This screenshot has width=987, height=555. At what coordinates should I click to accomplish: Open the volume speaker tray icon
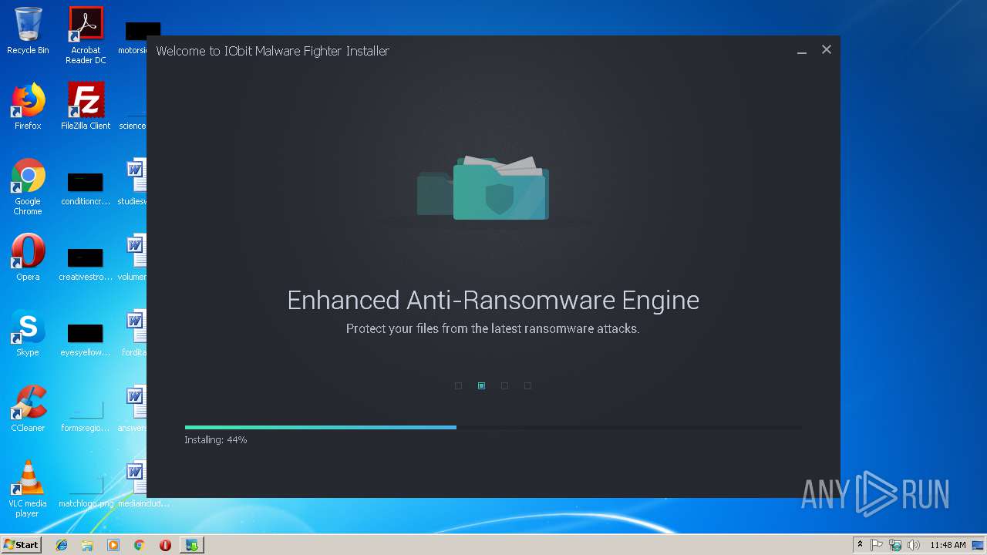pos(914,545)
